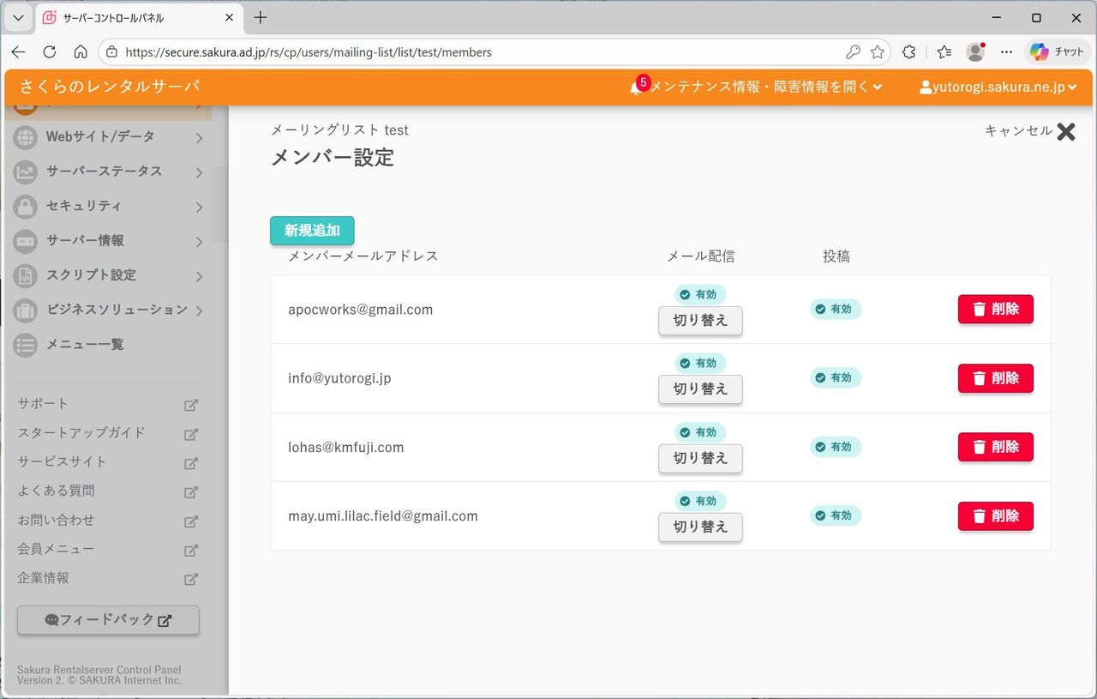This screenshot has height=699, width=1097.
Task: Click the ビジネスソリューション briefcase icon
Action: coord(26,310)
